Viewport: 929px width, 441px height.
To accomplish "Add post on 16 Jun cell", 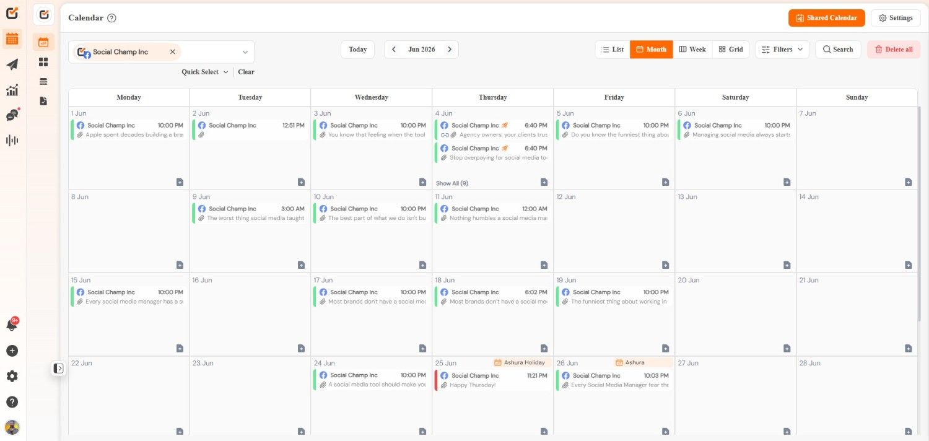I will 301,349.
